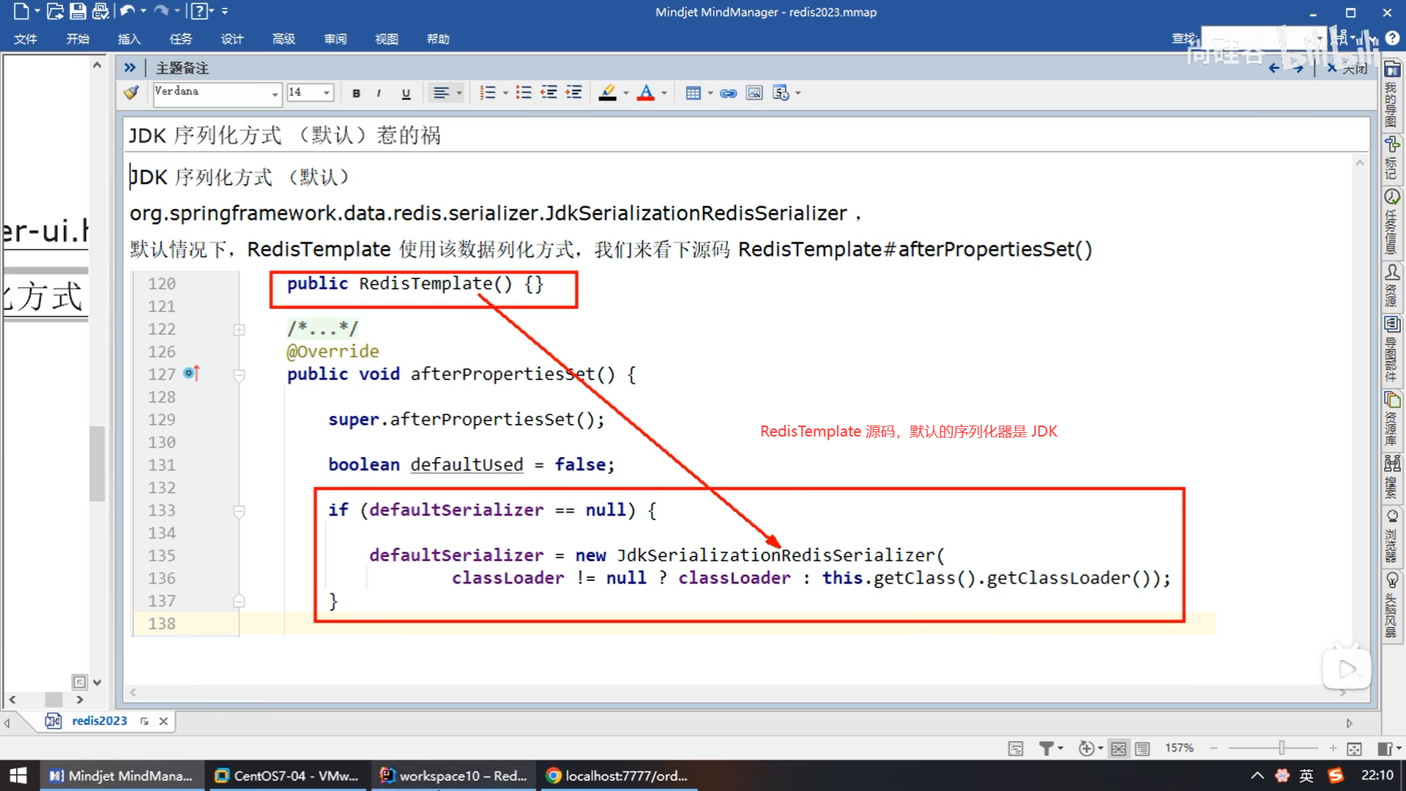This screenshot has height=791, width=1406.
Task: Click the zoom slider handle
Action: (1281, 748)
